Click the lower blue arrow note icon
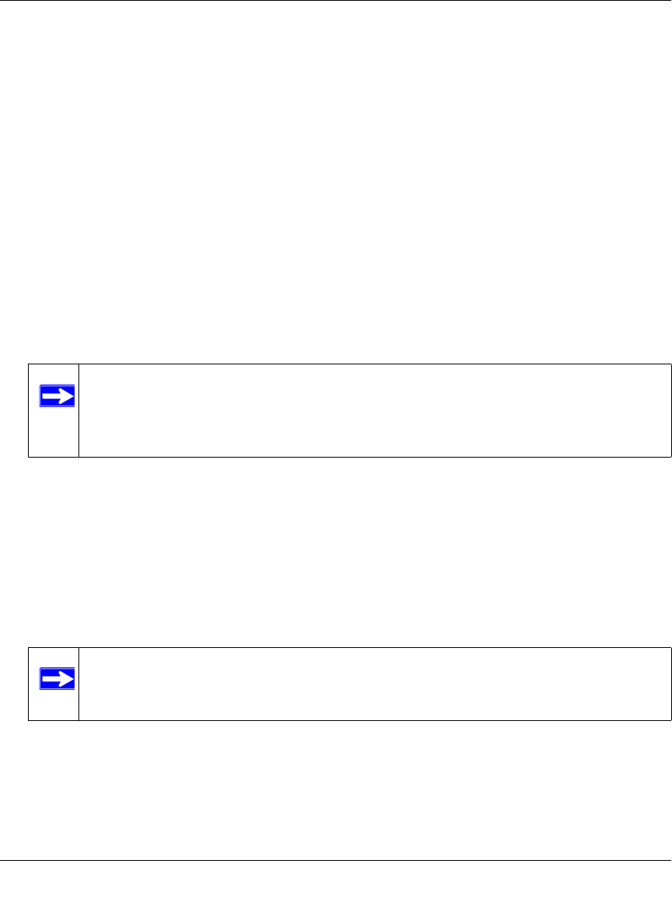Image resolution: width=672 pixels, height=909 pixels. click(57, 679)
